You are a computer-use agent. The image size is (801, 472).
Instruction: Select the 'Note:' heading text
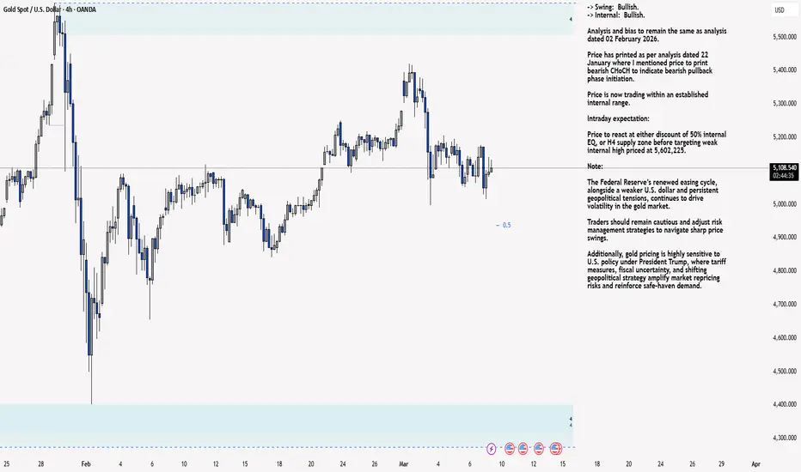click(x=595, y=166)
